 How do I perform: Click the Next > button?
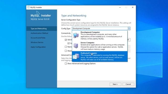(115, 84)
